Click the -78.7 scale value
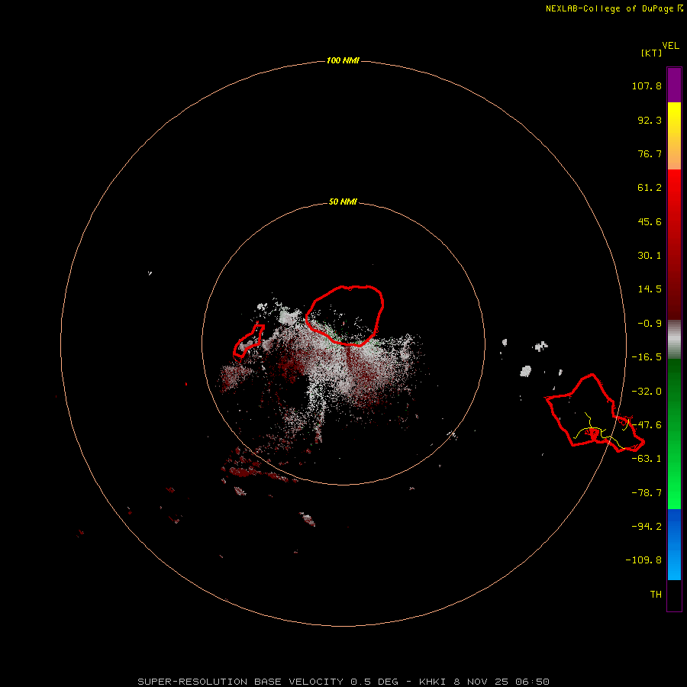 tap(647, 493)
